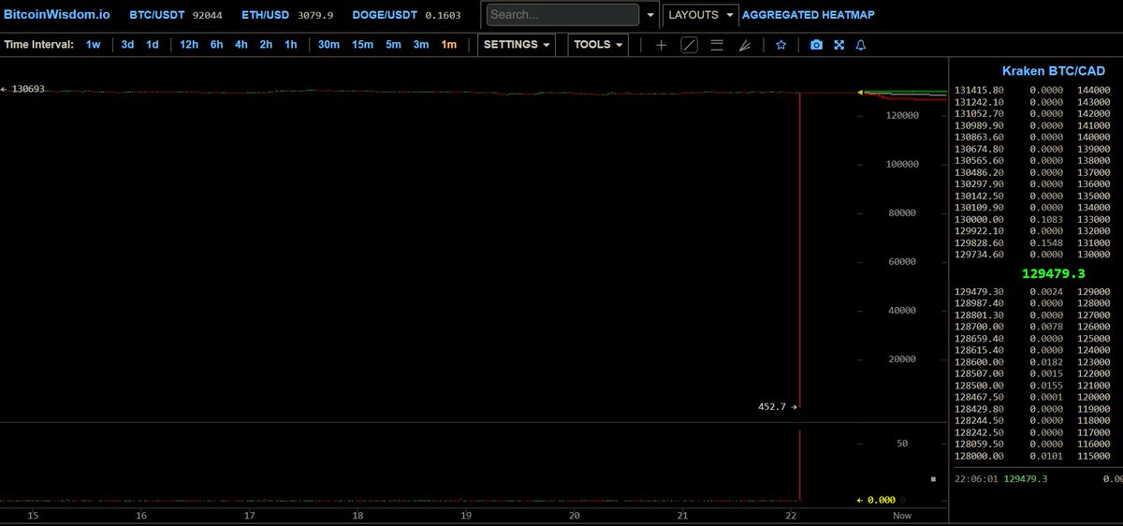Click ask price 129828.60 row

[x=1032, y=242]
